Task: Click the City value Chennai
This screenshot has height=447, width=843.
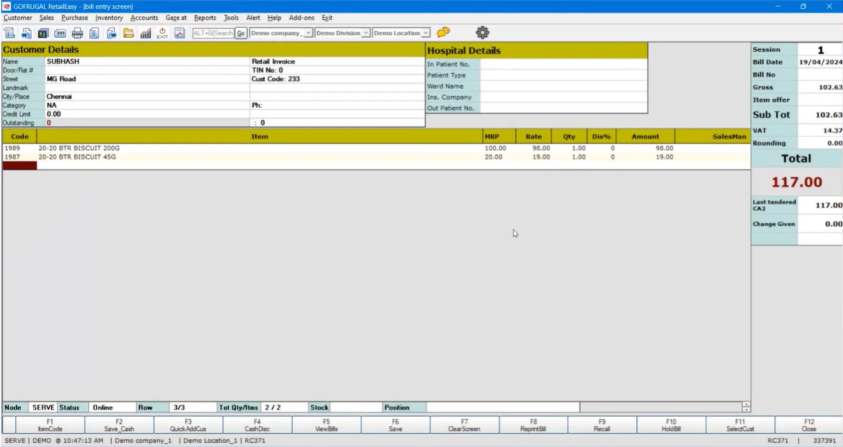Action: pyautogui.click(x=59, y=96)
